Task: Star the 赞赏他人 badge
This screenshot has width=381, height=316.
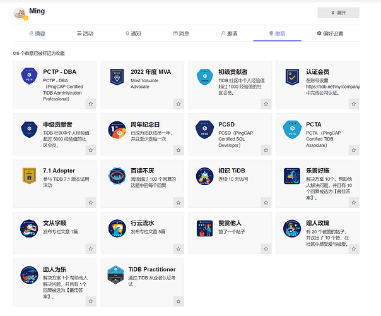Action: point(266,249)
